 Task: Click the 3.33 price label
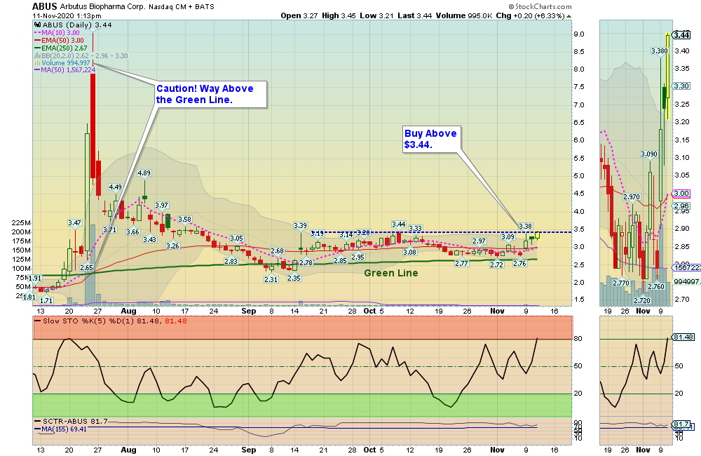pos(415,228)
